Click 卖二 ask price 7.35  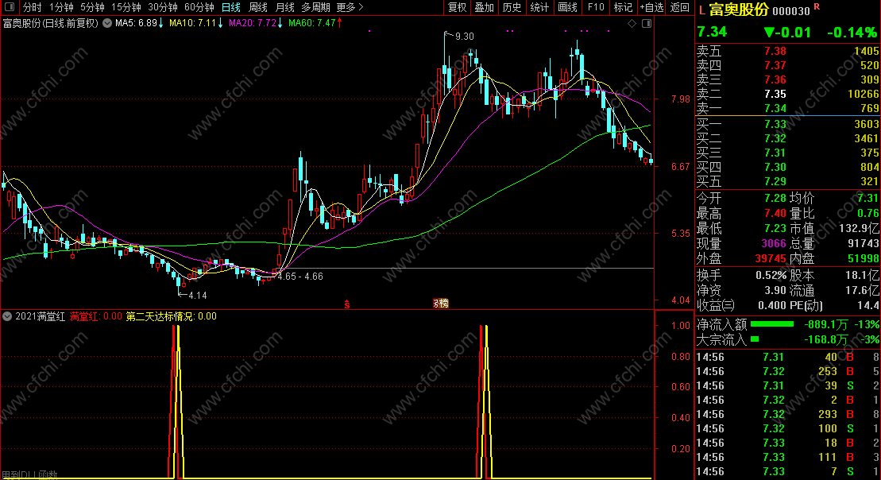click(x=775, y=94)
